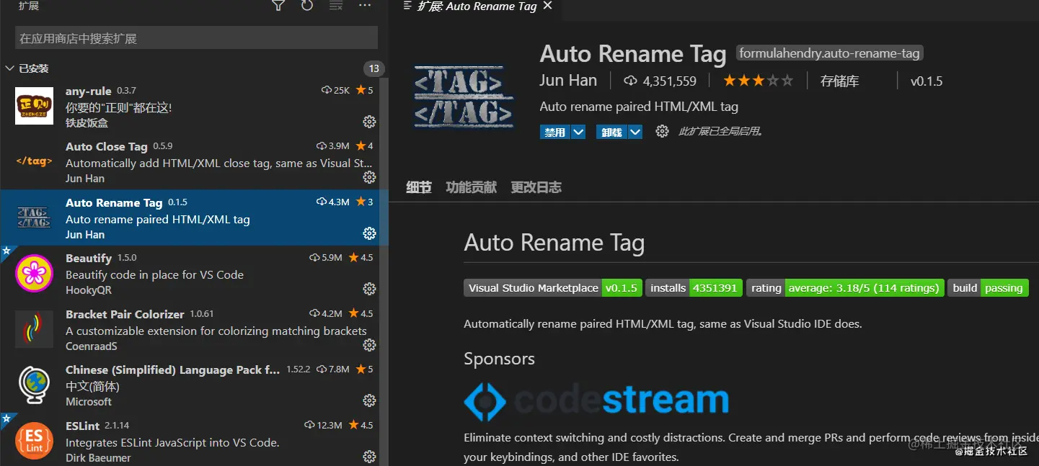Close the Auto Rename Tag extension tab
Screen dimensions: 1039x466
coord(547,6)
